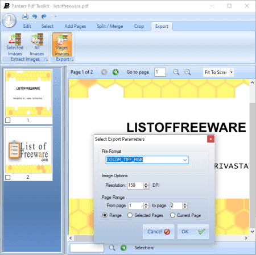Image resolution: width=256 pixels, height=255 pixels.
Task: Check the page 1 checkbox
Action: tap(8, 120)
